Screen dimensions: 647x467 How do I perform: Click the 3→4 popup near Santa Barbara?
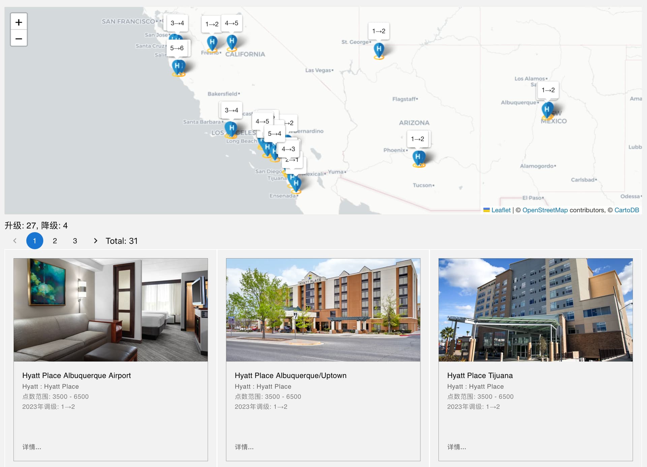(x=231, y=110)
